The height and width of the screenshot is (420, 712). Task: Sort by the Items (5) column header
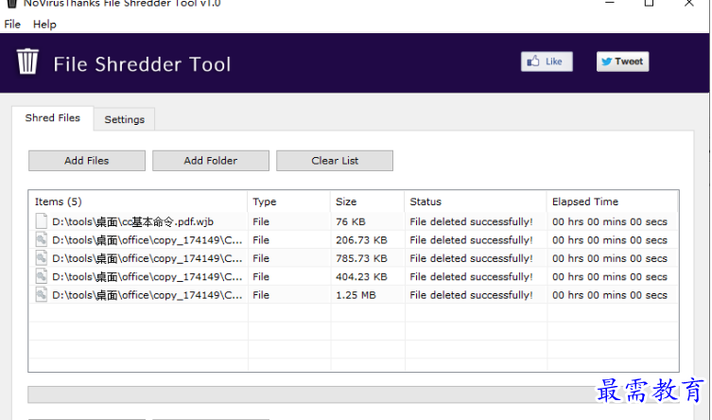tap(138, 201)
